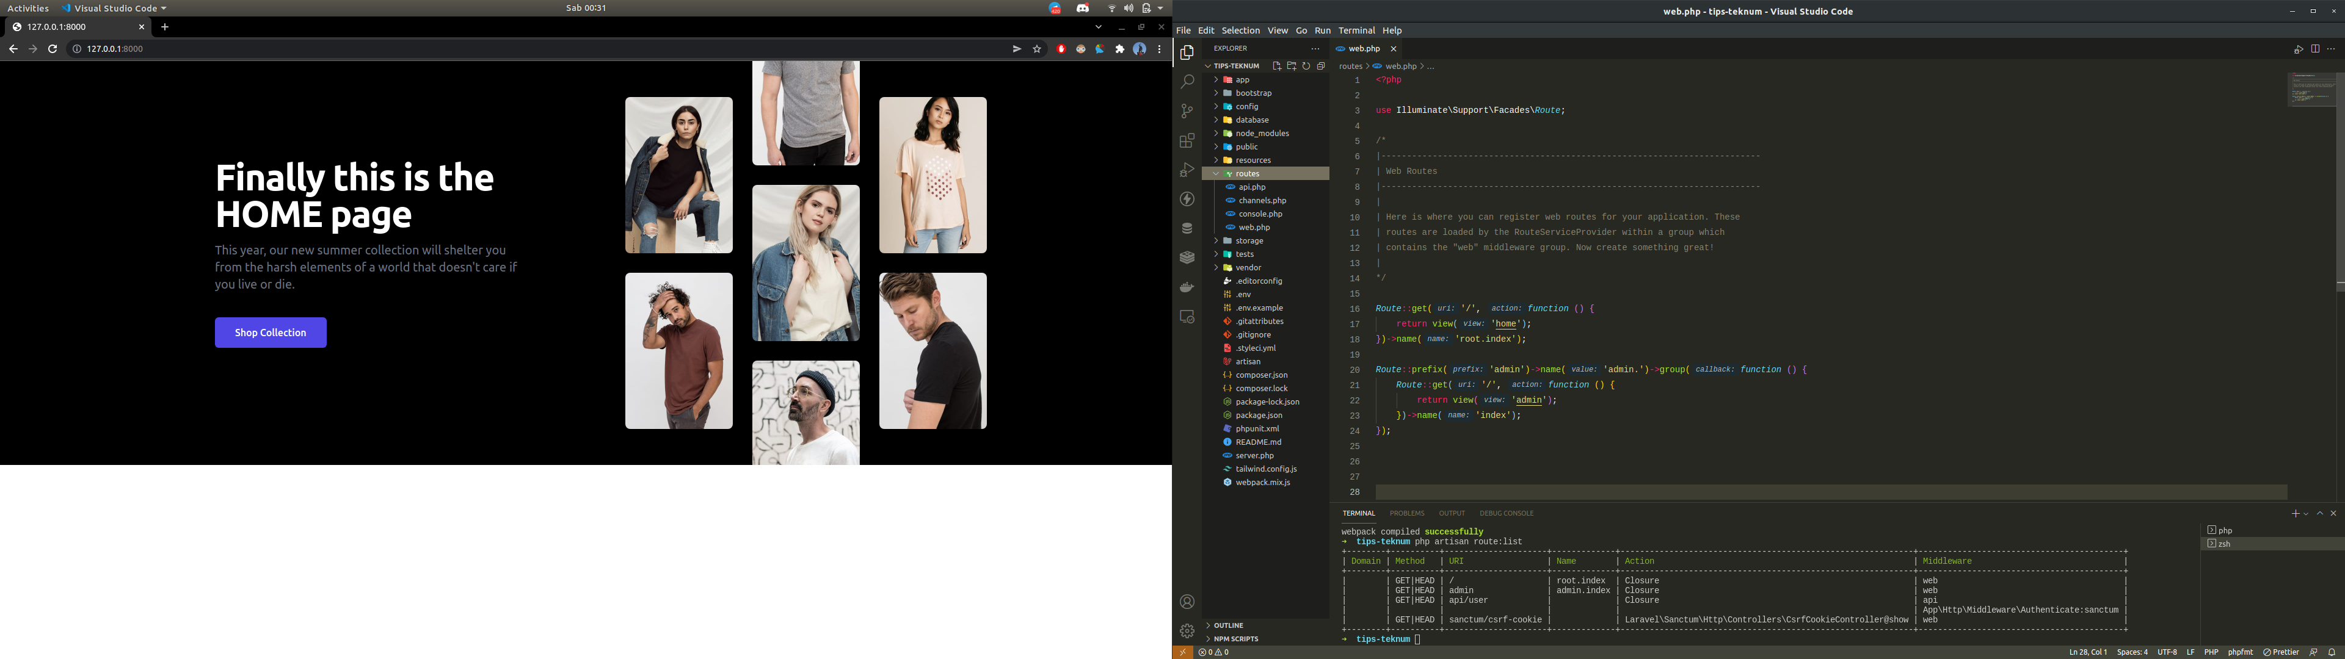Image resolution: width=2345 pixels, height=659 pixels.
Task: Open the Source Control view
Action: (1186, 111)
